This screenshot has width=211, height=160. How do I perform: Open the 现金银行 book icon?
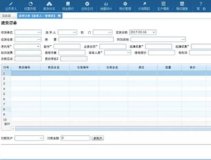click(x=68, y=4)
